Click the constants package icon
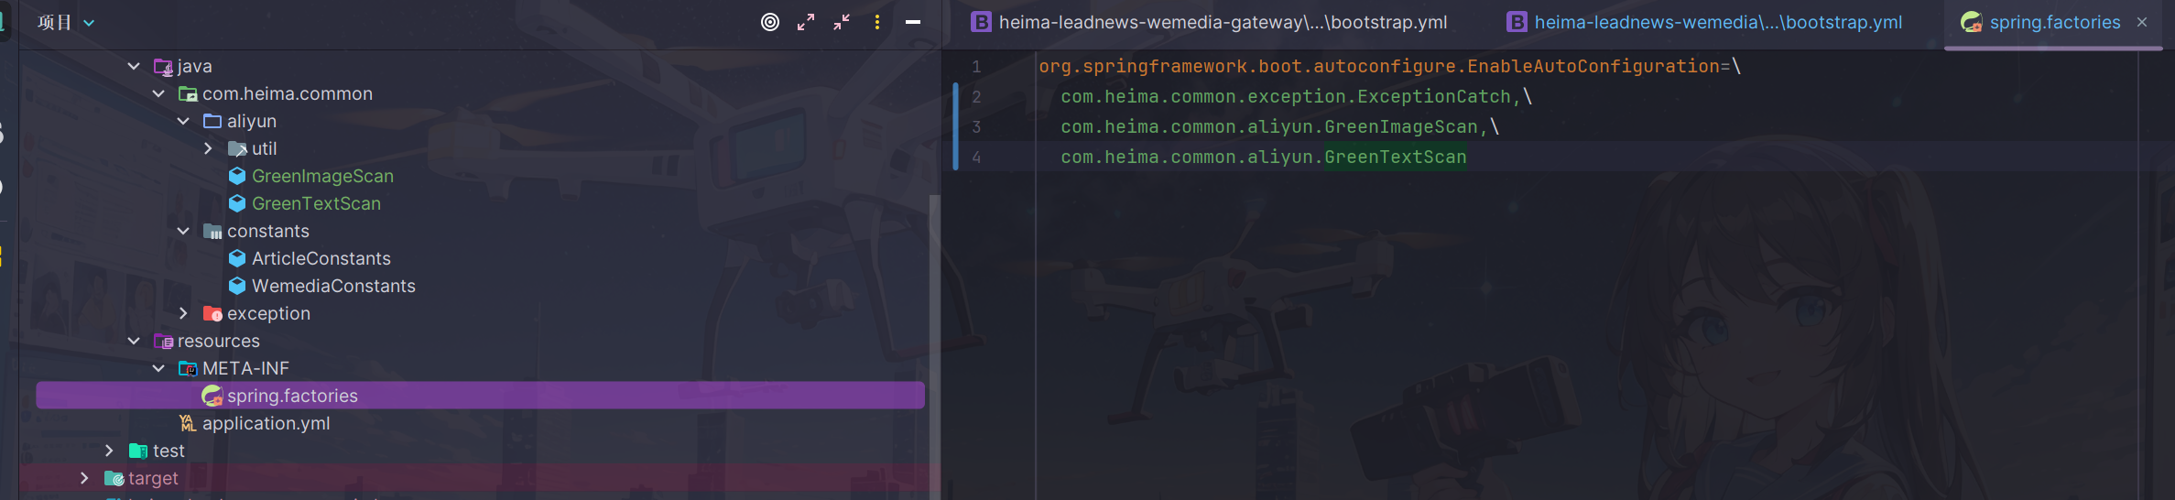Viewport: 2175px width, 500px height. (x=212, y=231)
